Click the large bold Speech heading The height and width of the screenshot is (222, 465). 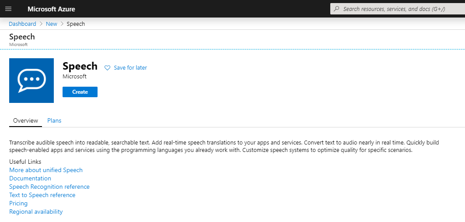80,66
